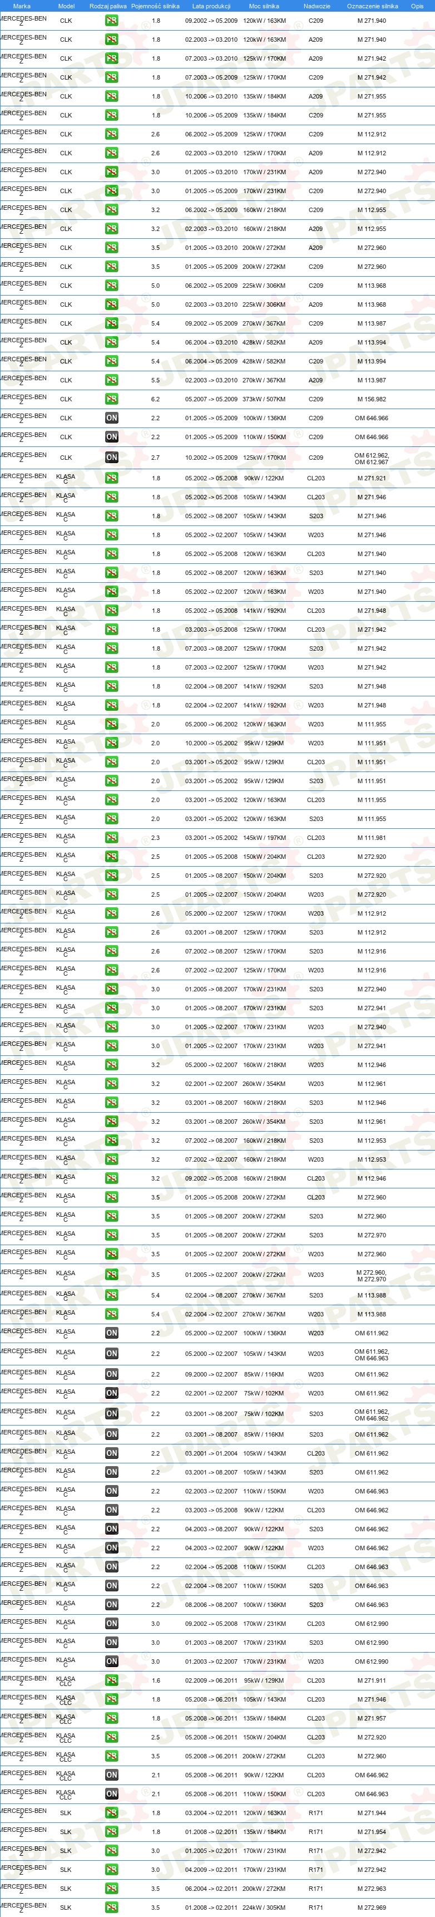Viewport: 435px width, 1917px height.
Task: Click the Pojemność silnika column header
Action: (155, 6)
